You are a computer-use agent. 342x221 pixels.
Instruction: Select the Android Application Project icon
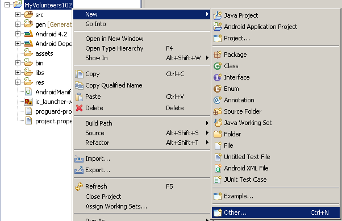pos(218,27)
